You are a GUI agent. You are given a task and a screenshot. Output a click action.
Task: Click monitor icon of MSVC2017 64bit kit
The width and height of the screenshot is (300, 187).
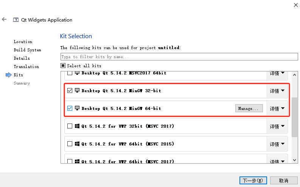(77, 73)
